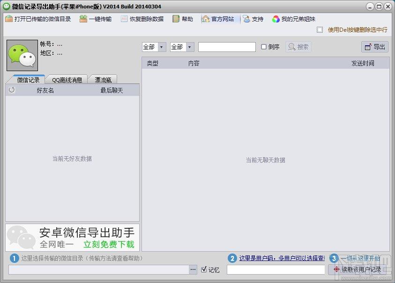395x283 pixels.
Task: Open the 这里是用户码 link
Action: [282, 258]
